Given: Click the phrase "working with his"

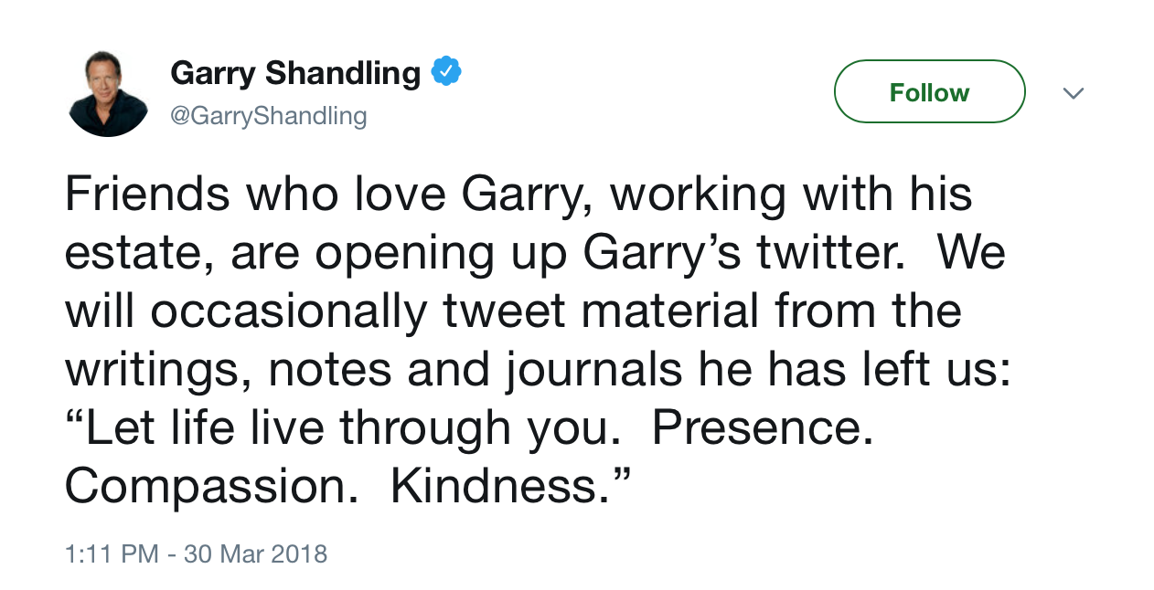Looking at the screenshot, I should [790, 195].
